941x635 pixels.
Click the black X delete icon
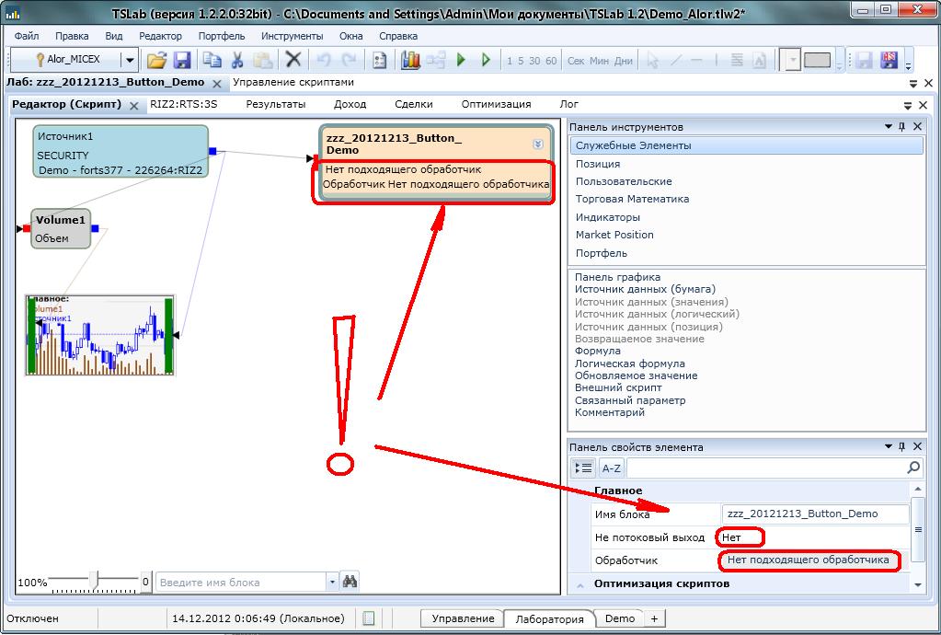pos(293,60)
